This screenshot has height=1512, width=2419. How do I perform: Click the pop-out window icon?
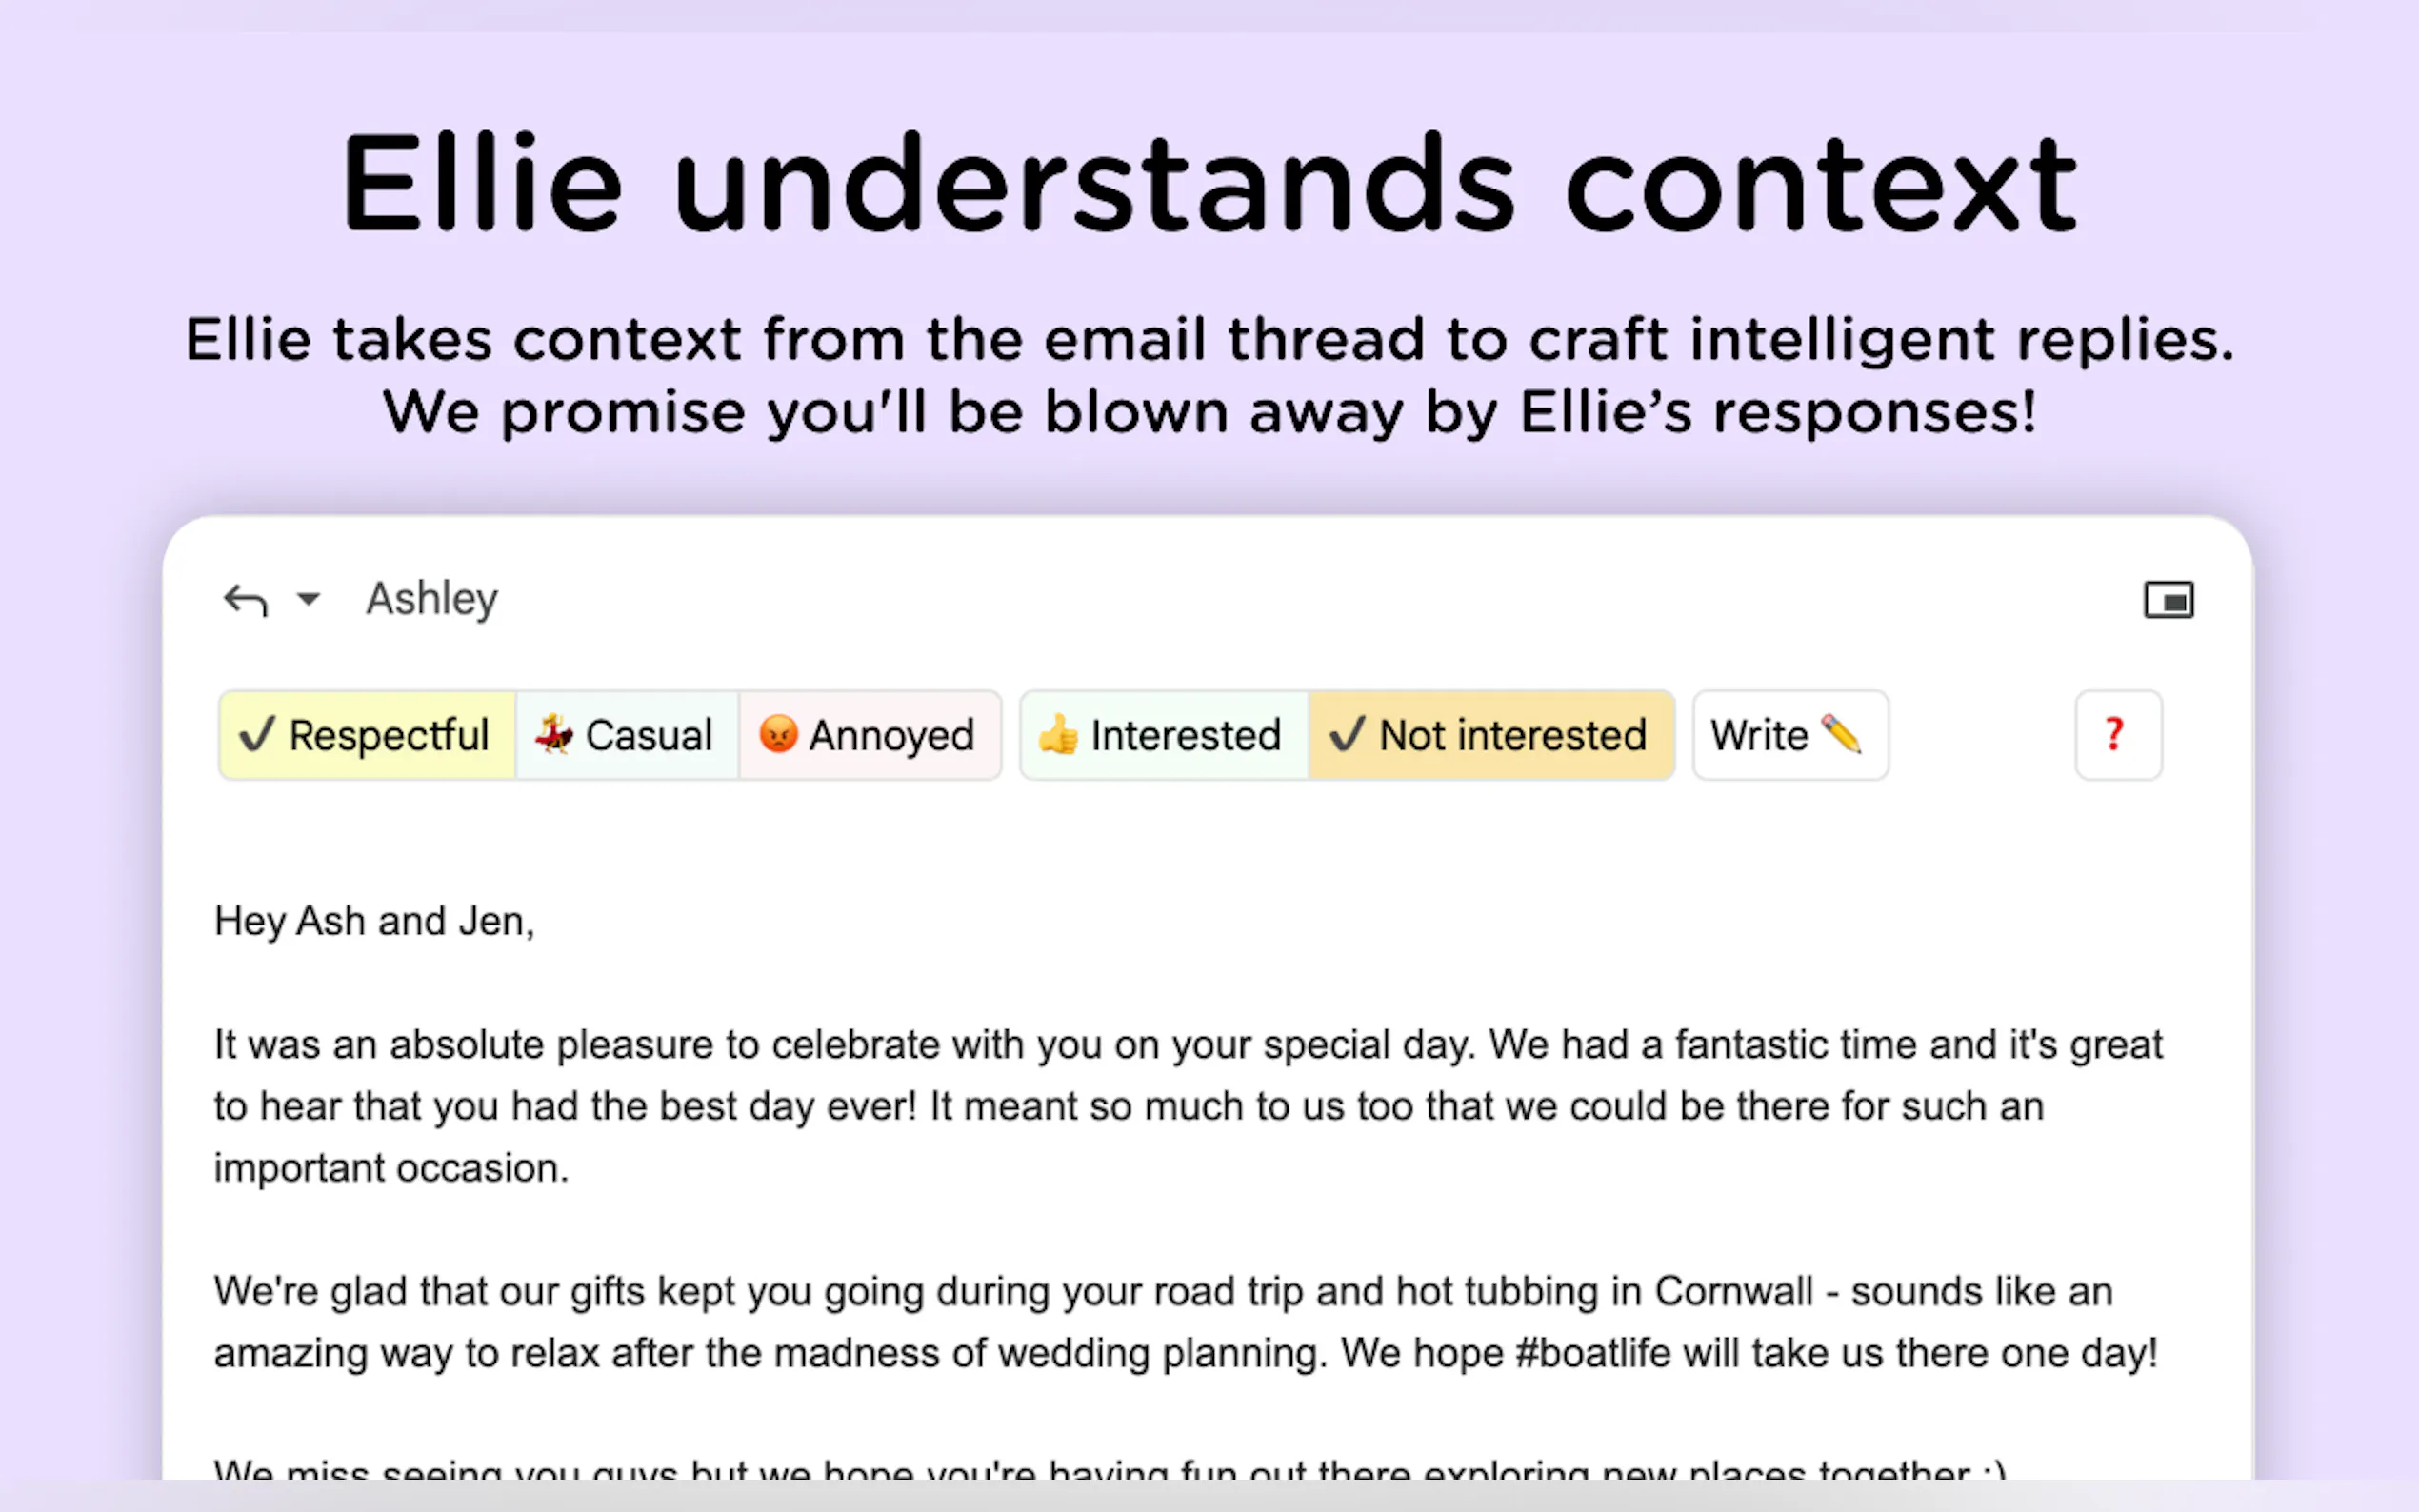tap(2168, 600)
